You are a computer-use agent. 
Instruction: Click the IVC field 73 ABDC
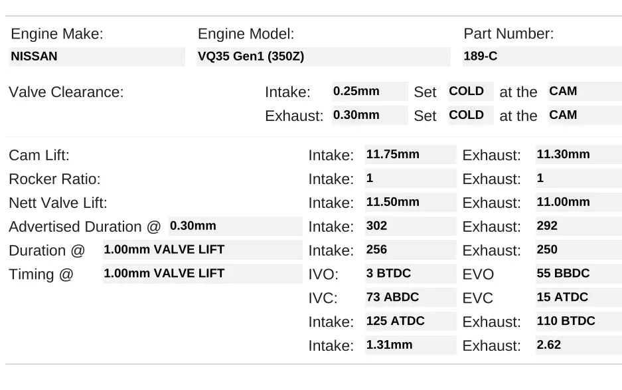pyautogui.click(x=410, y=298)
